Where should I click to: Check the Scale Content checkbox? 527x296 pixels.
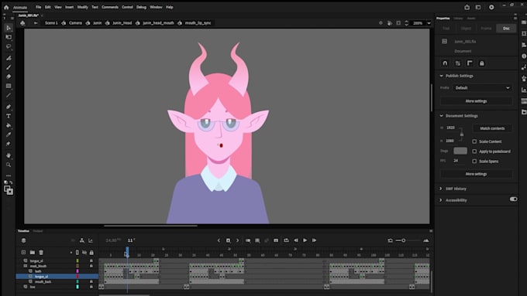point(474,141)
